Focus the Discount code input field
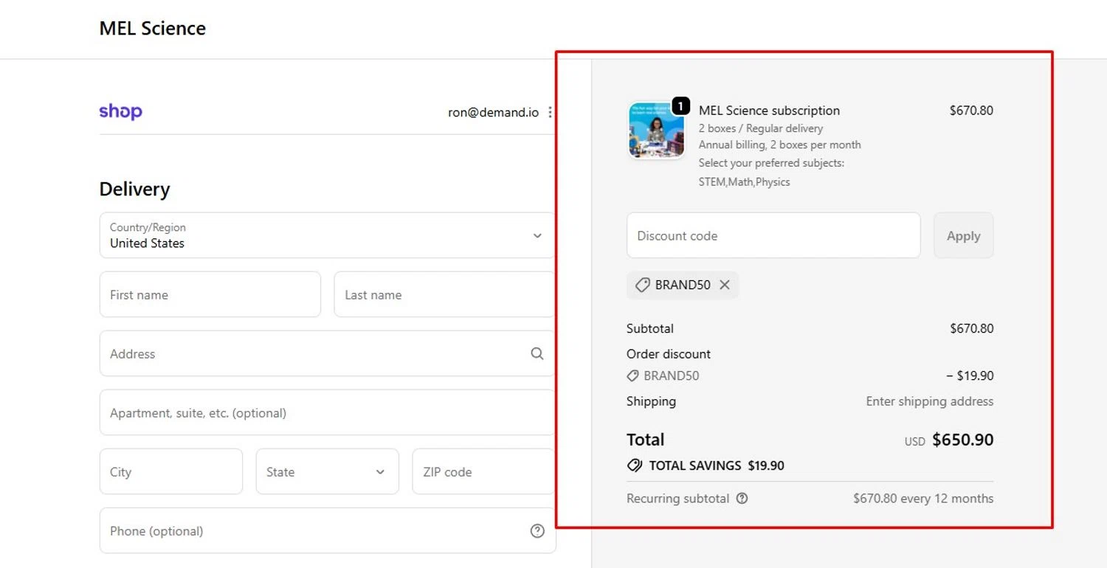The width and height of the screenshot is (1107, 568). point(773,235)
